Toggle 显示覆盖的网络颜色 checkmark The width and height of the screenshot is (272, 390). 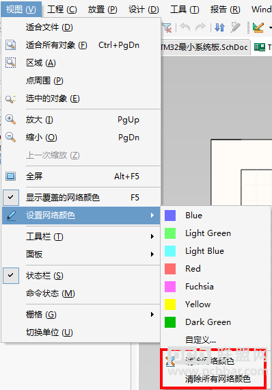11,198
